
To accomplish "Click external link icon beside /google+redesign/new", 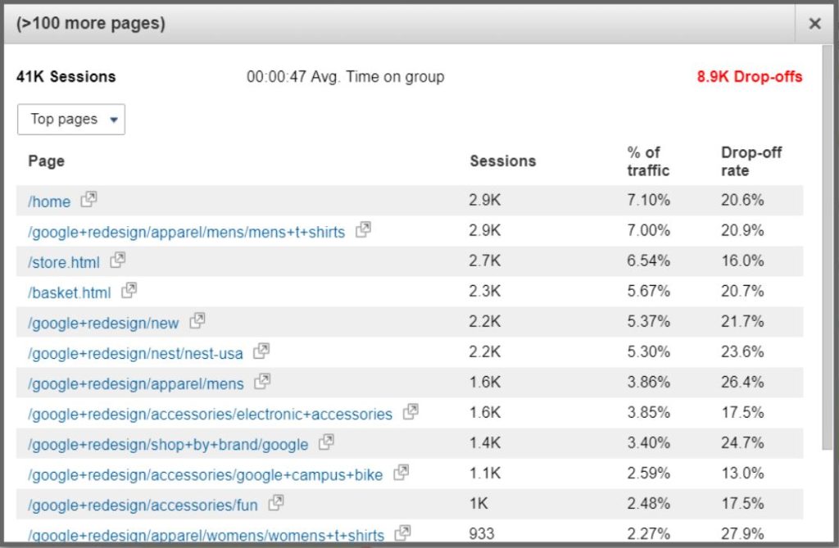I will tap(197, 321).
